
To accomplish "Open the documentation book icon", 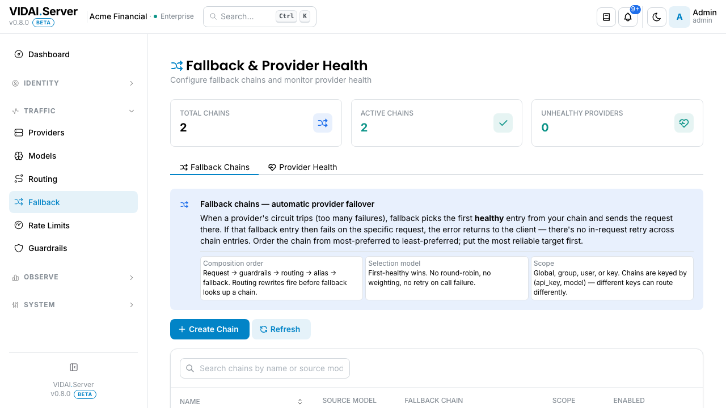I will tap(606, 17).
